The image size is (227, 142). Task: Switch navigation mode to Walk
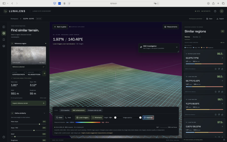pyautogui.click(x=68, y=117)
